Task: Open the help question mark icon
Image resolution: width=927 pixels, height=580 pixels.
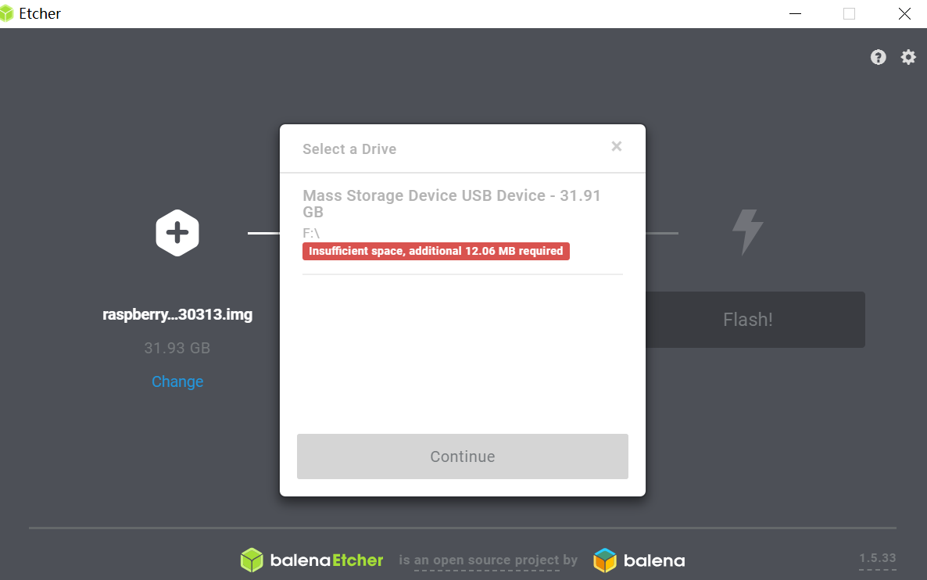Action: tap(878, 57)
